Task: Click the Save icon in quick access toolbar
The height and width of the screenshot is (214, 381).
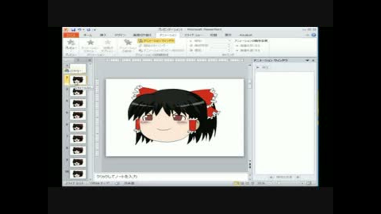Action: coord(73,30)
